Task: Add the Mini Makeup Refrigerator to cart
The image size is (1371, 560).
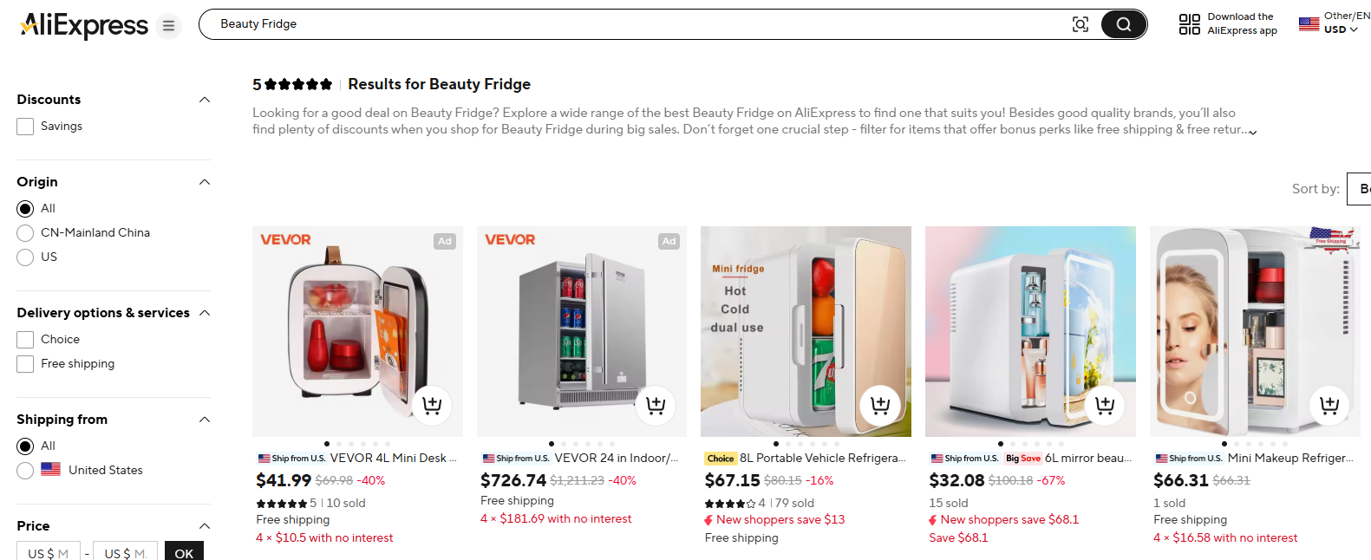Action: tap(1329, 405)
